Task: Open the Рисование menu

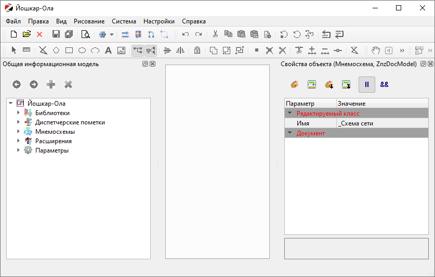Action: 89,21
